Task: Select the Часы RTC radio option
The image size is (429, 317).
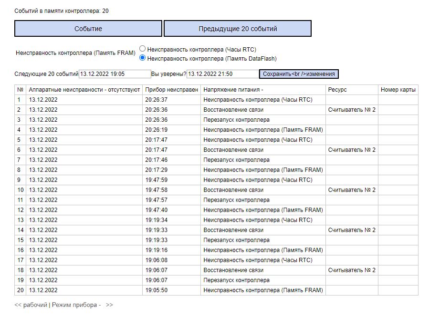Action: pos(142,49)
